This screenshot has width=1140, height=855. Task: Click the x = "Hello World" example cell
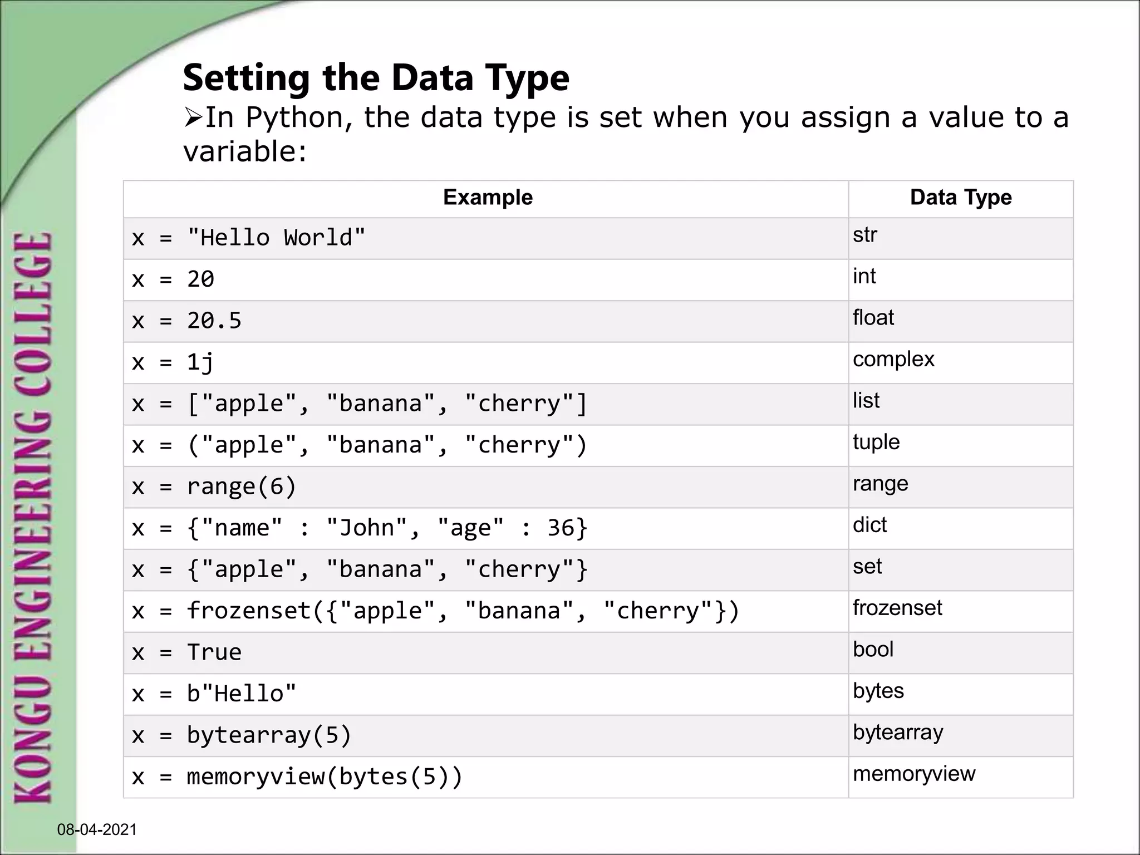click(249, 238)
